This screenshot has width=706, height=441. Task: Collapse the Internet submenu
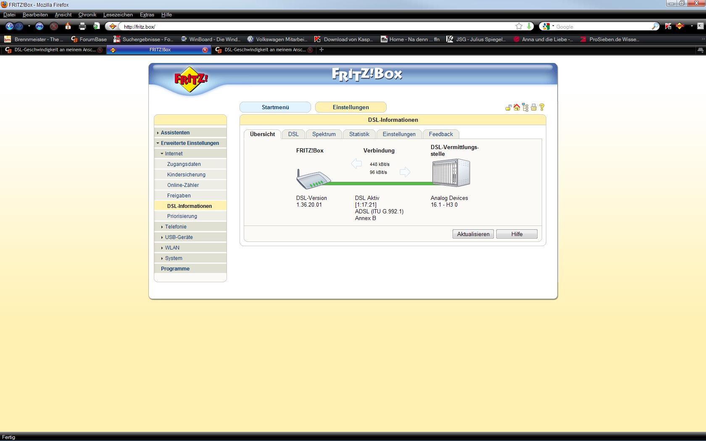(190, 154)
